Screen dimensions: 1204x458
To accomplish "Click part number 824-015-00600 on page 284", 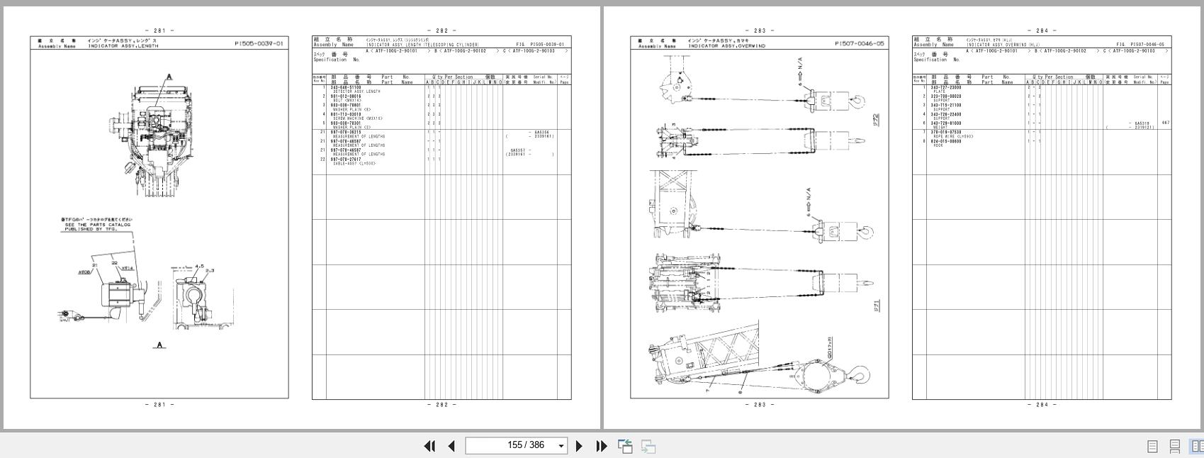I will click(x=946, y=141).
